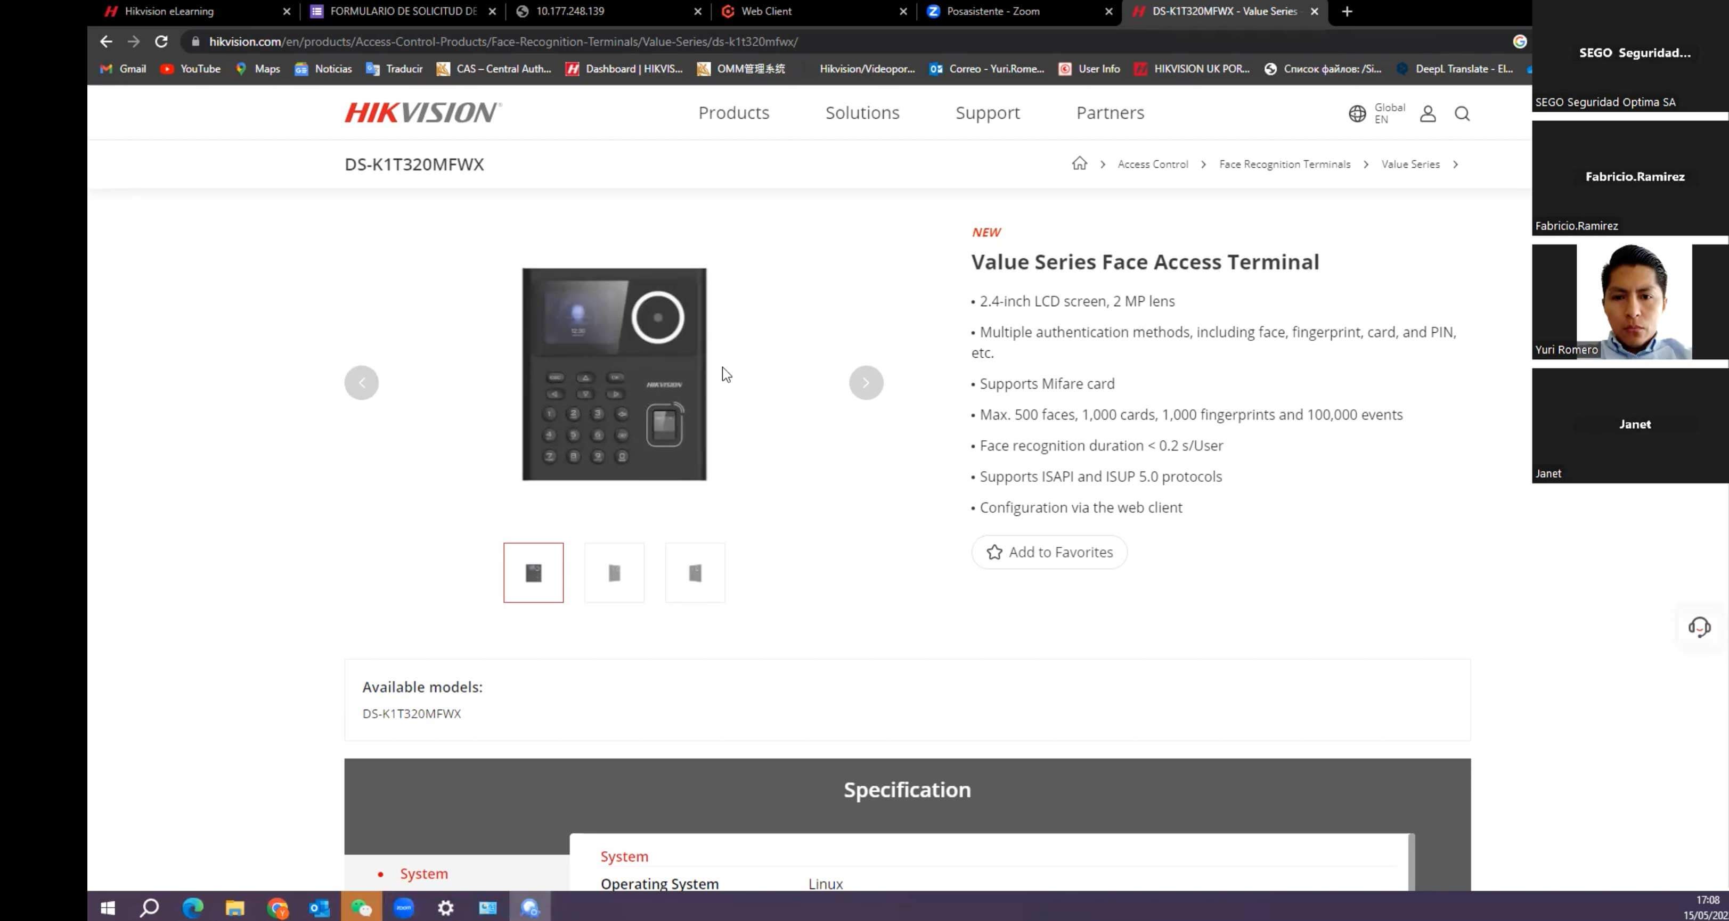Go to Face Recognition Terminals breadcrumb
1729x921 pixels.
click(1285, 165)
